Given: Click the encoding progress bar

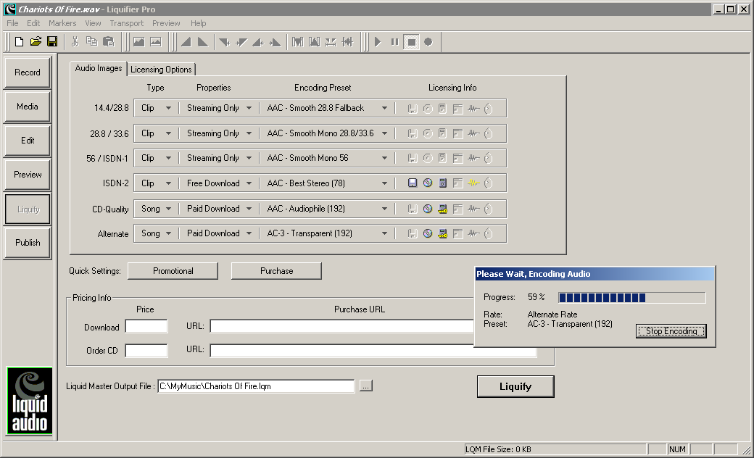Looking at the screenshot, I should (632, 298).
